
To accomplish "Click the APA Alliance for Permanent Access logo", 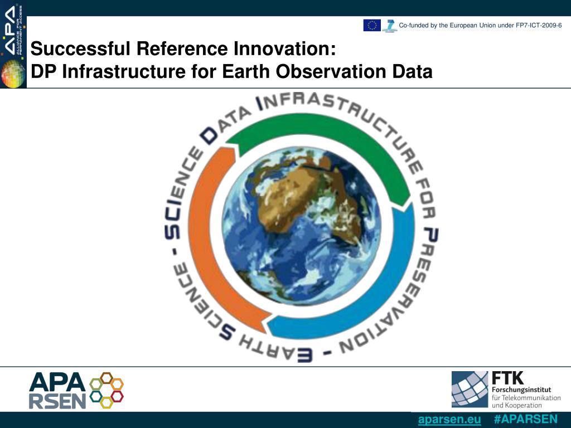I will pyautogui.click(x=13, y=45).
